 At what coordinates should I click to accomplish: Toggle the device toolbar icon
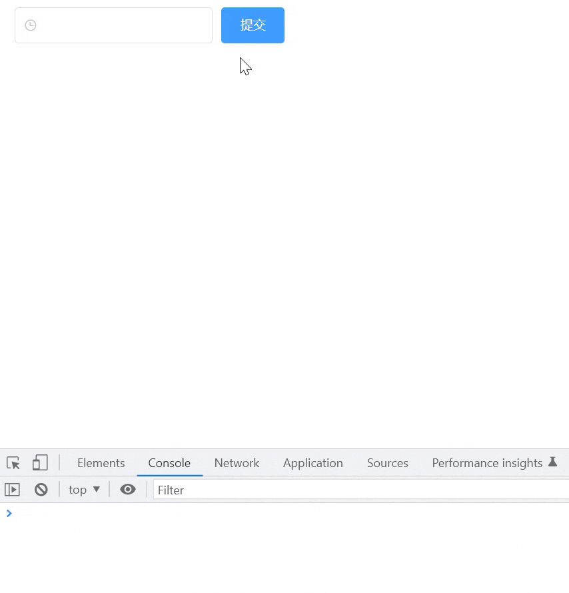point(40,462)
